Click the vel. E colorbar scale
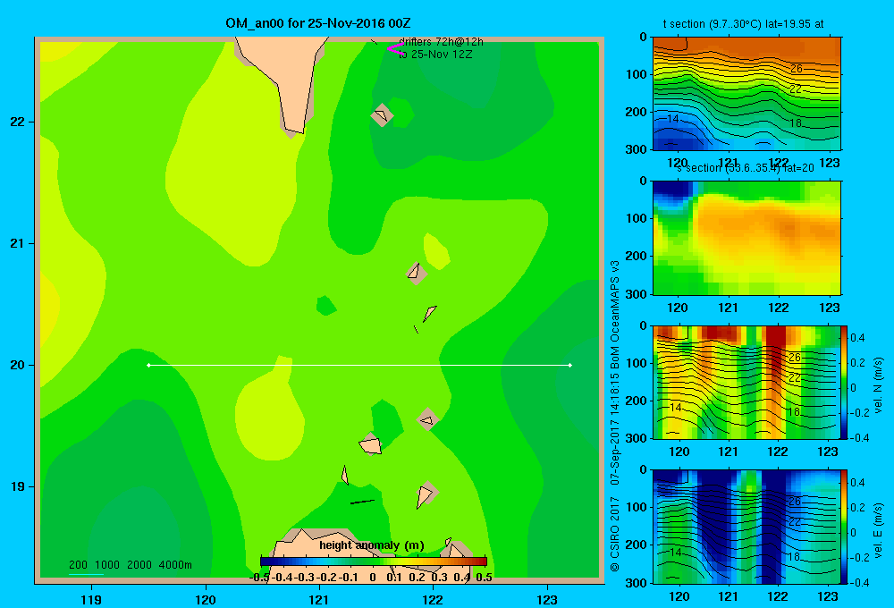Screen dimensions: 894x608 coord(845,527)
